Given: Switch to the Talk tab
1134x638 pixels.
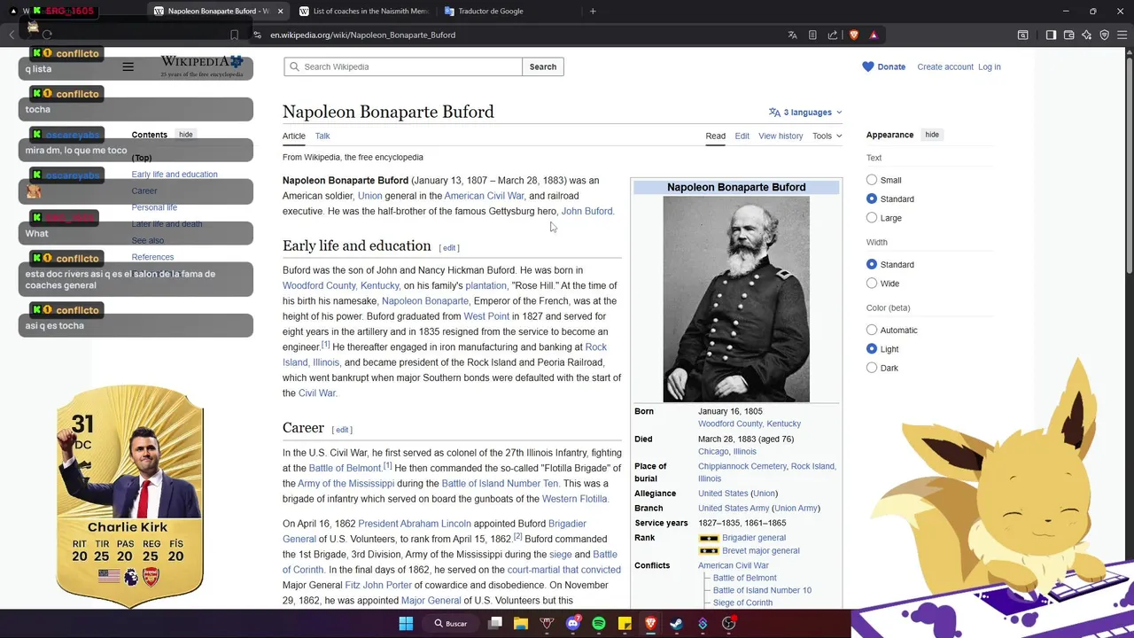Looking at the screenshot, I should tap(322, 136).
